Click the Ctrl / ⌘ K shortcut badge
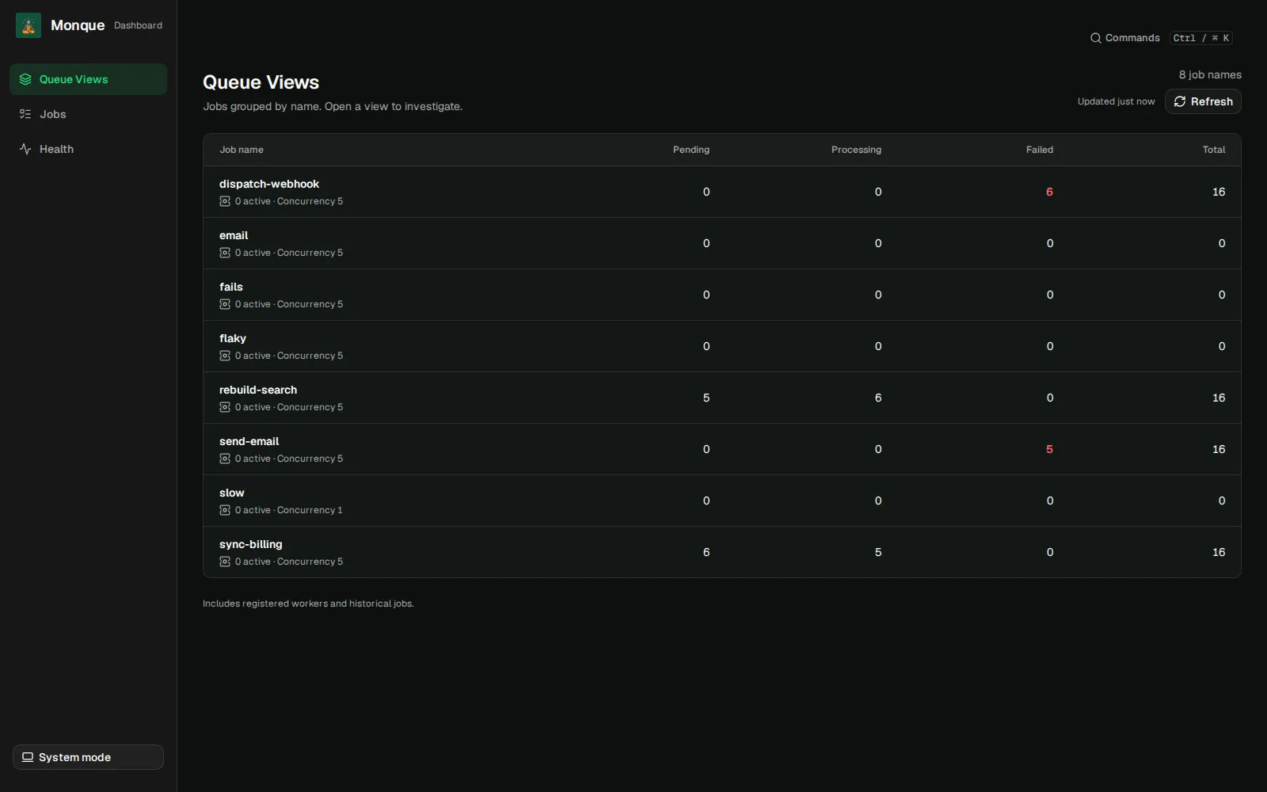1267x792 pixels. [x=1201, y=38]
